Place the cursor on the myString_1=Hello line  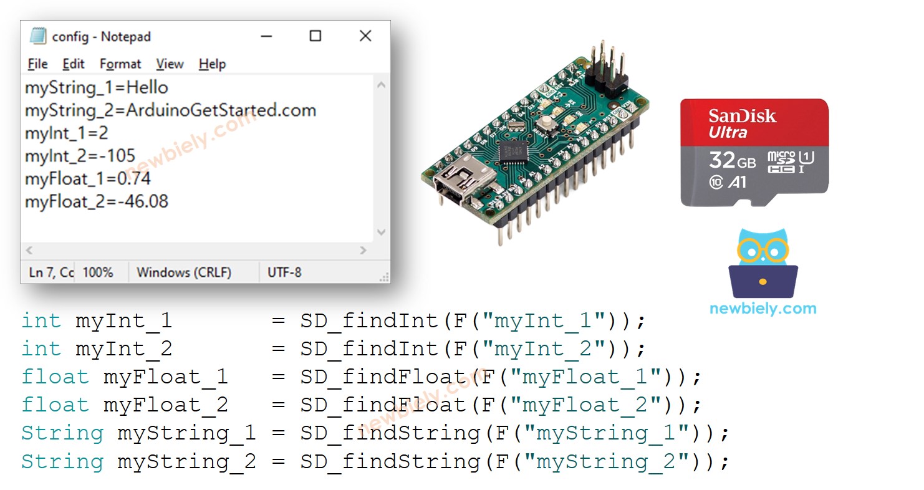(97, 87)
